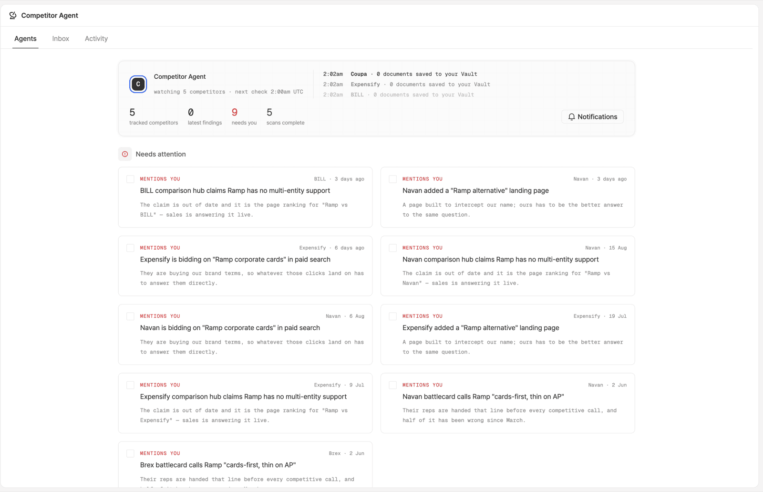
Task: Click MENTIONS YOU tag on the Brex card
Action: pos(160,453)
